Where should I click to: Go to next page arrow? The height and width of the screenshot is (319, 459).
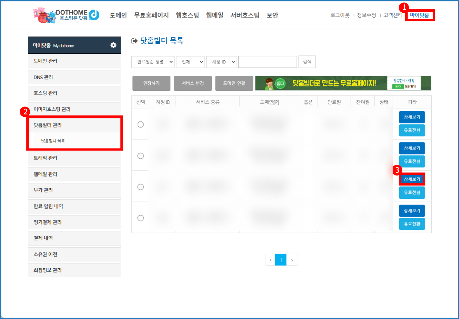292,260
